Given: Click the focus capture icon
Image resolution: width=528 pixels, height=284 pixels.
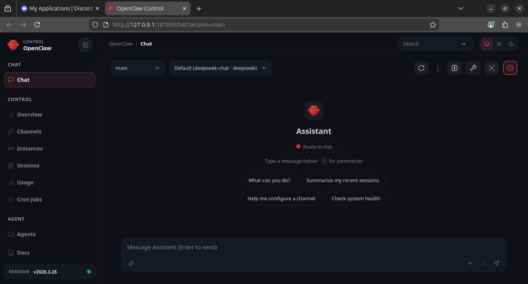Looking at the screenshot, I should 491,68.
